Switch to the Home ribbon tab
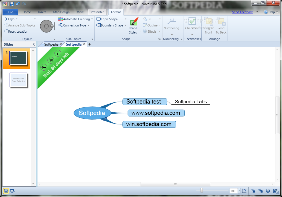Screen dimensions: 282x197 click(27, 12)
